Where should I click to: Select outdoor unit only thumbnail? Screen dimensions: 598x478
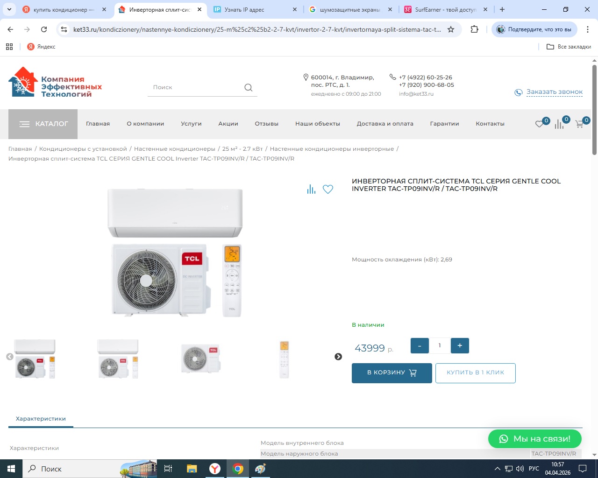point(201,359)
